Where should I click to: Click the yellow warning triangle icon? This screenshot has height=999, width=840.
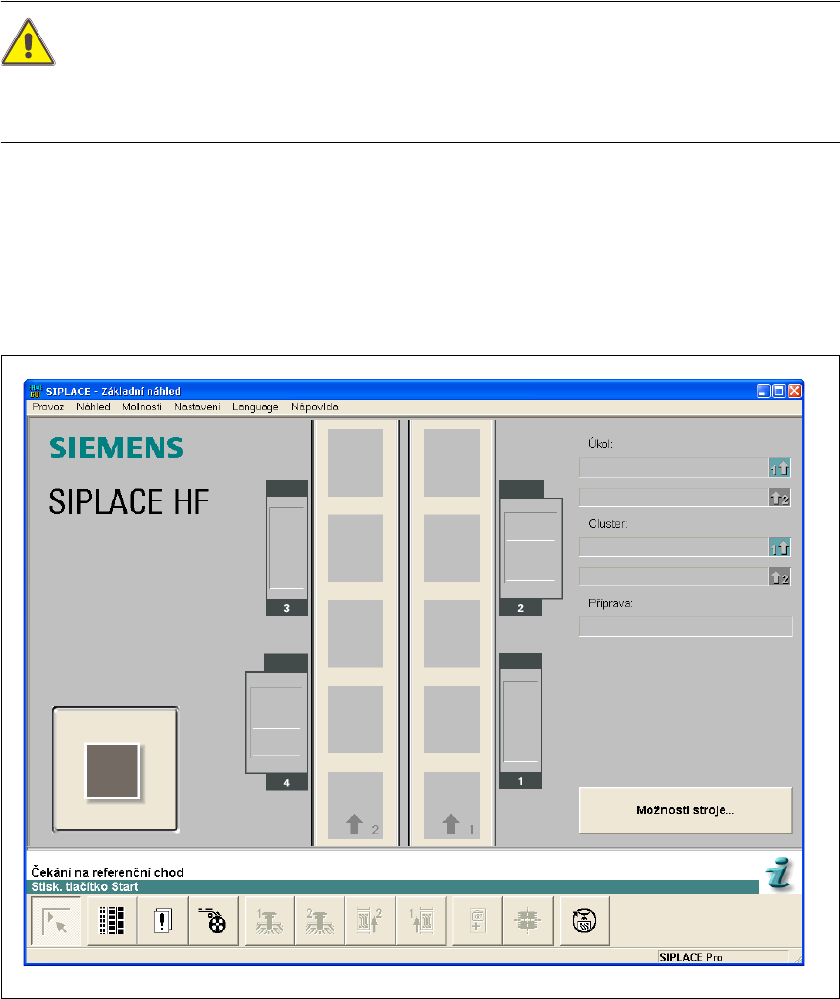(28, 42)
